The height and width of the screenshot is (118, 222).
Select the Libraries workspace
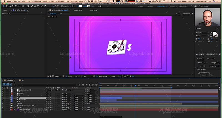[172, 6]
